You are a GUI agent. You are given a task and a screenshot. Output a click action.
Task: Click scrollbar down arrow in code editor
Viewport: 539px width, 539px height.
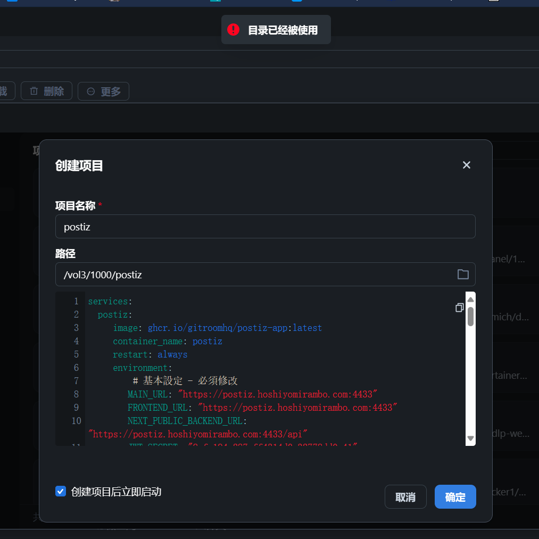(x=470, y=438)
